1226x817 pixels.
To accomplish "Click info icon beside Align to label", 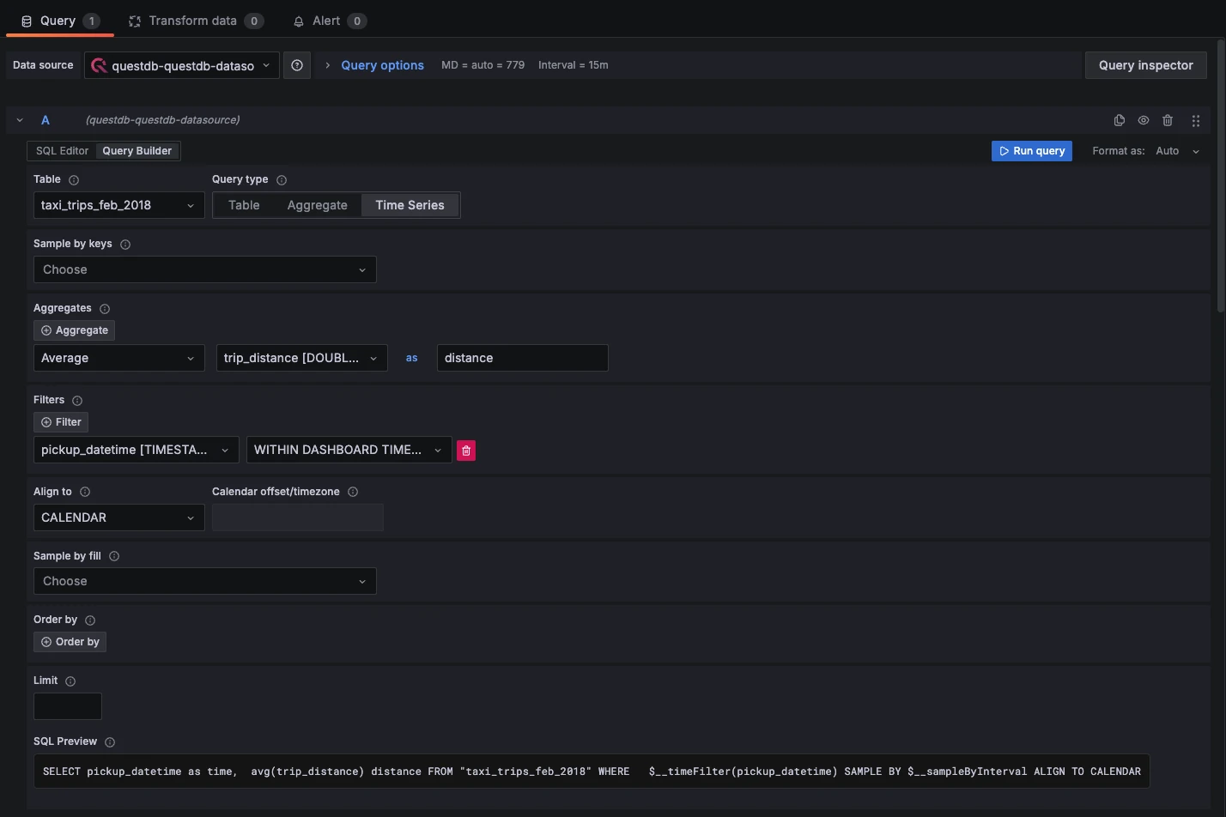I will point(85,492).
